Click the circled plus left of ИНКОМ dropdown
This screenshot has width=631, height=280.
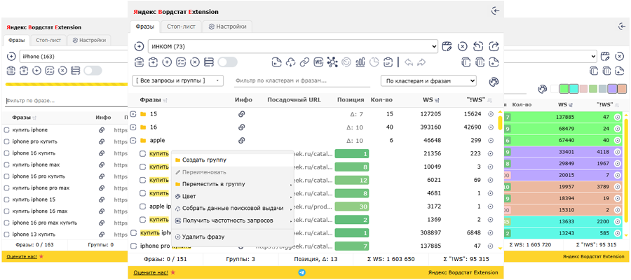139,47
